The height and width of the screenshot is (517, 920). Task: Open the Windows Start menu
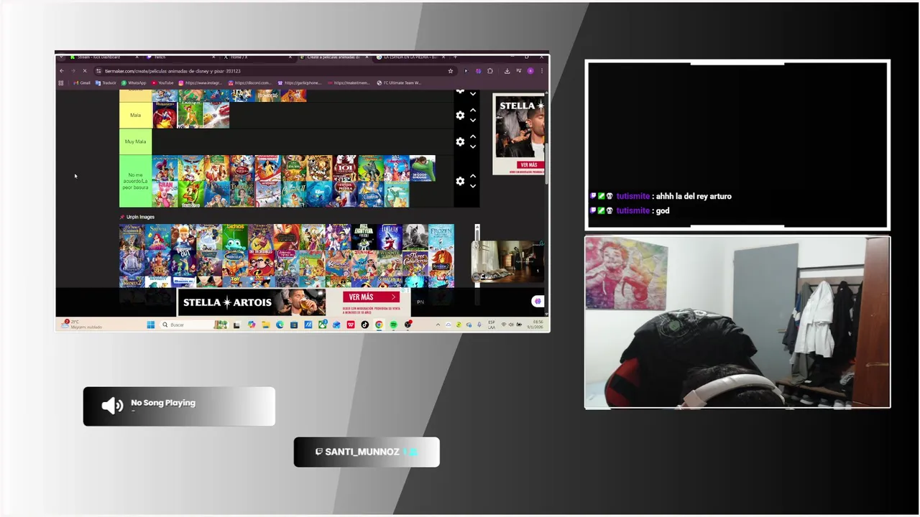151,325
